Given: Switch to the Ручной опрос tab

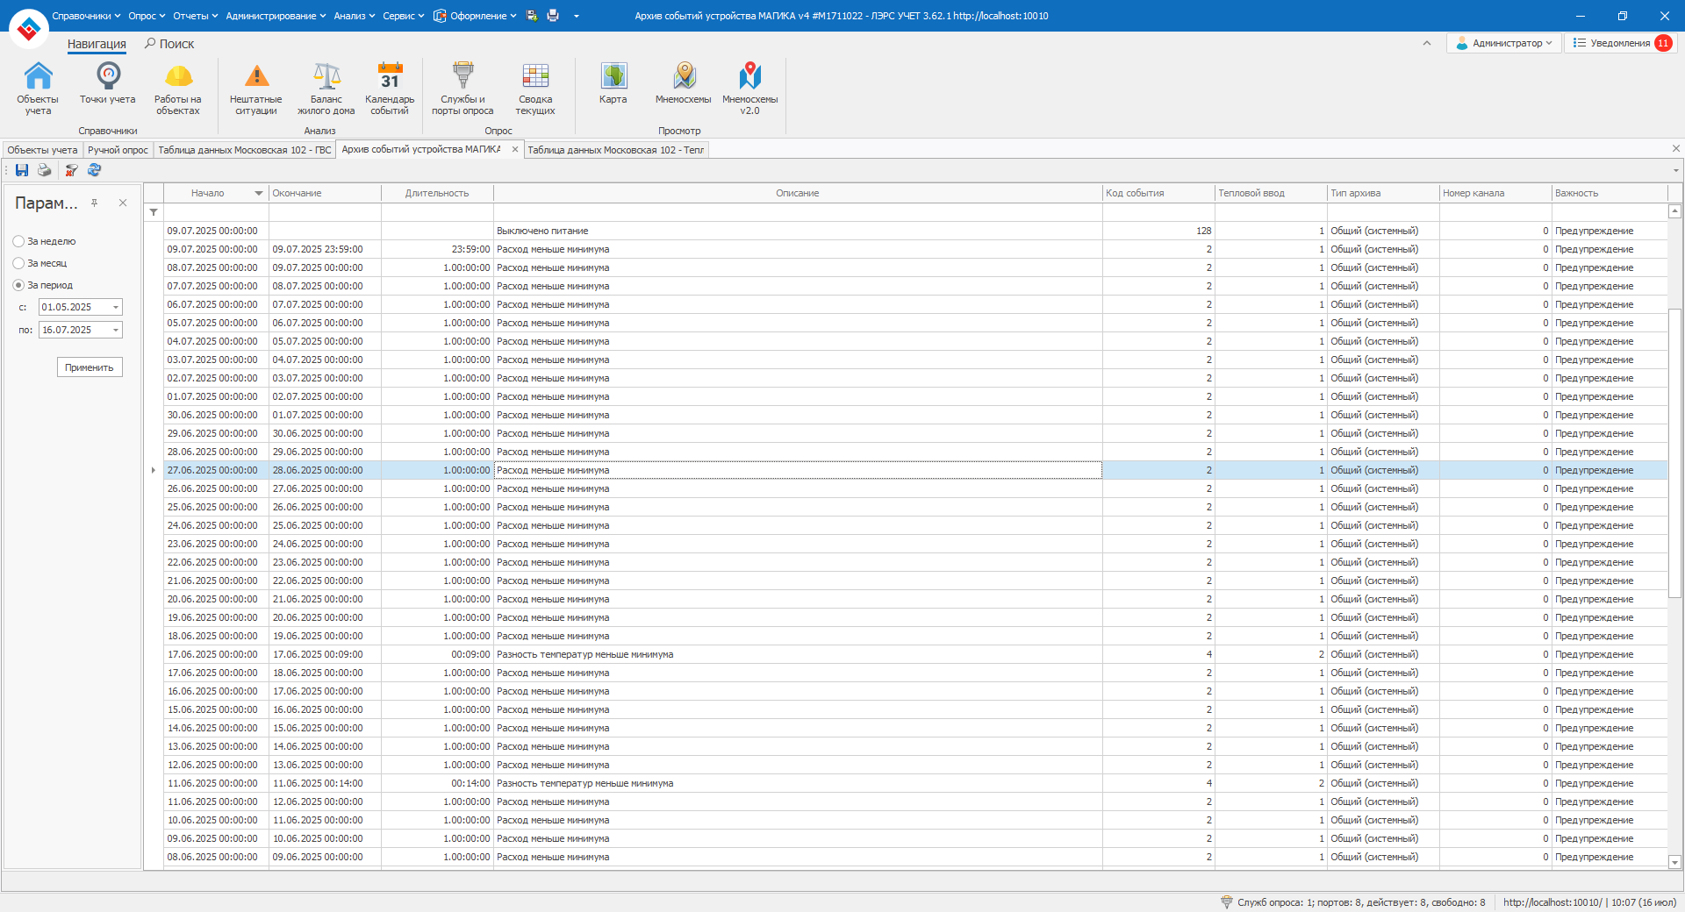Looking at the screenshot, I should click(118, 150).
